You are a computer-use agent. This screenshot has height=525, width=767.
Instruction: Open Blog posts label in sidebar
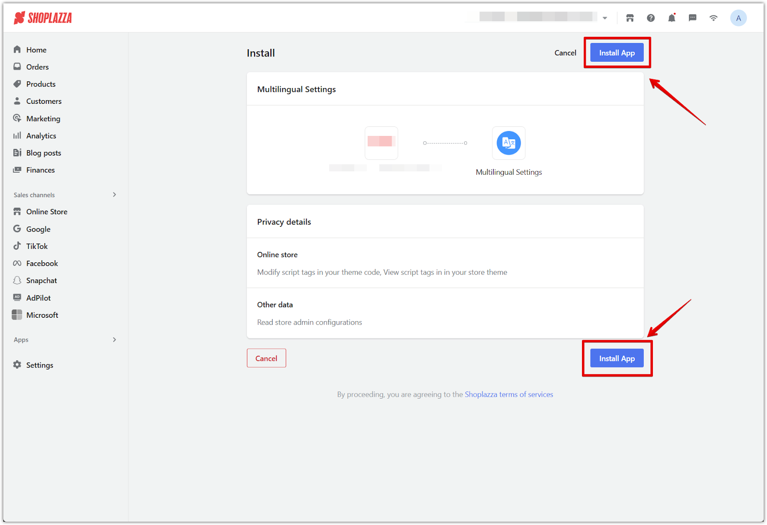(x=44, y=153)
